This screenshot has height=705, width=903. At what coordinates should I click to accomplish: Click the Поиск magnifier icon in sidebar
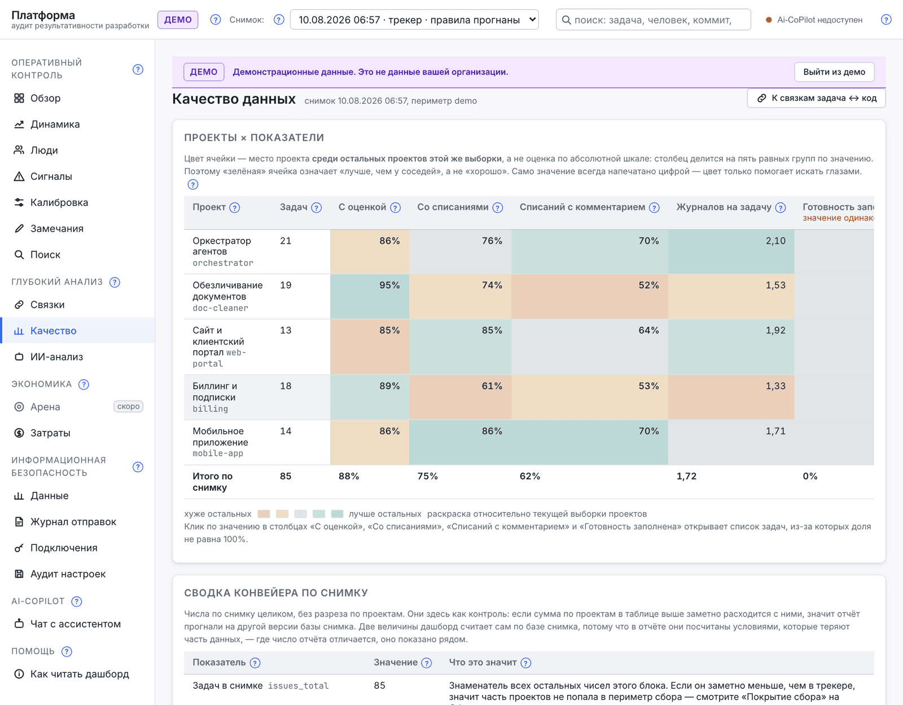click(19, 254)
